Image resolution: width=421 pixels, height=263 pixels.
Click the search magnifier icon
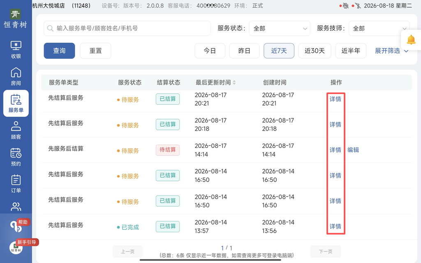tap(50, 28)
